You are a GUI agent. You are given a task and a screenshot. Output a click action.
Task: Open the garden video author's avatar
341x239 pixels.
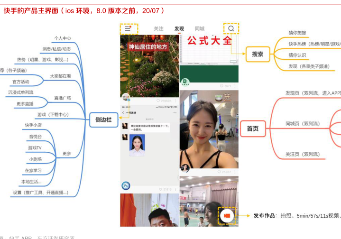pyautogui.click(x=126, y=97)
